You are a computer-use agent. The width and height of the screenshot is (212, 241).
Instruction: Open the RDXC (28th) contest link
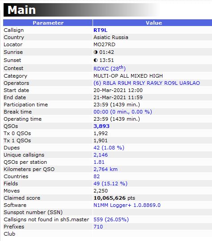click(110, 68)
